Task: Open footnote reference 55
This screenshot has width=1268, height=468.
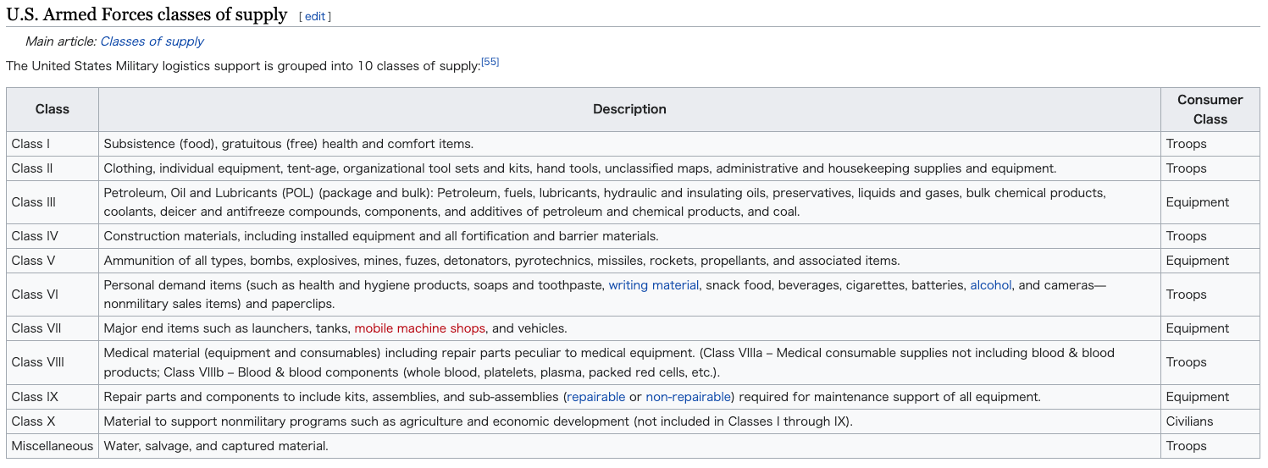Action: pyautogui.click(x=490, y=62)
